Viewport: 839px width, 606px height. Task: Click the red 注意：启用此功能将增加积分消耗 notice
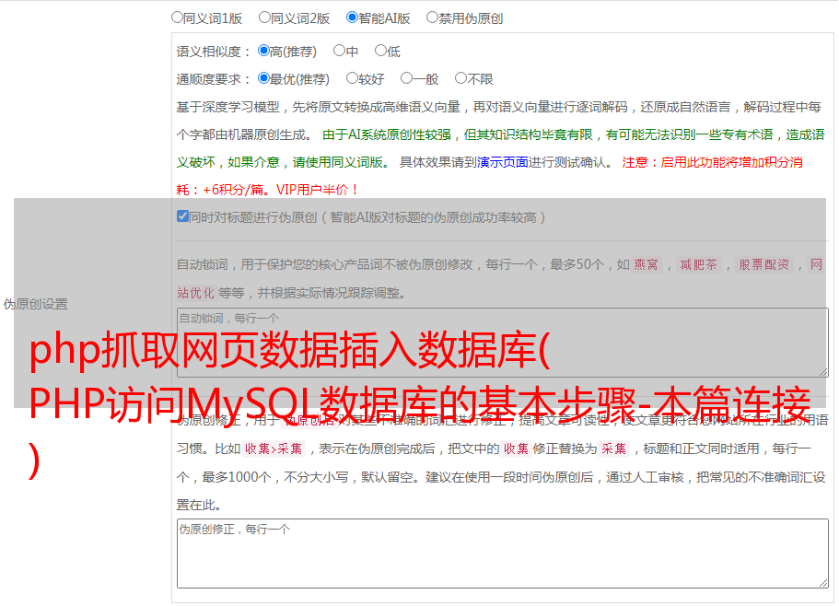tap(490, 176)
